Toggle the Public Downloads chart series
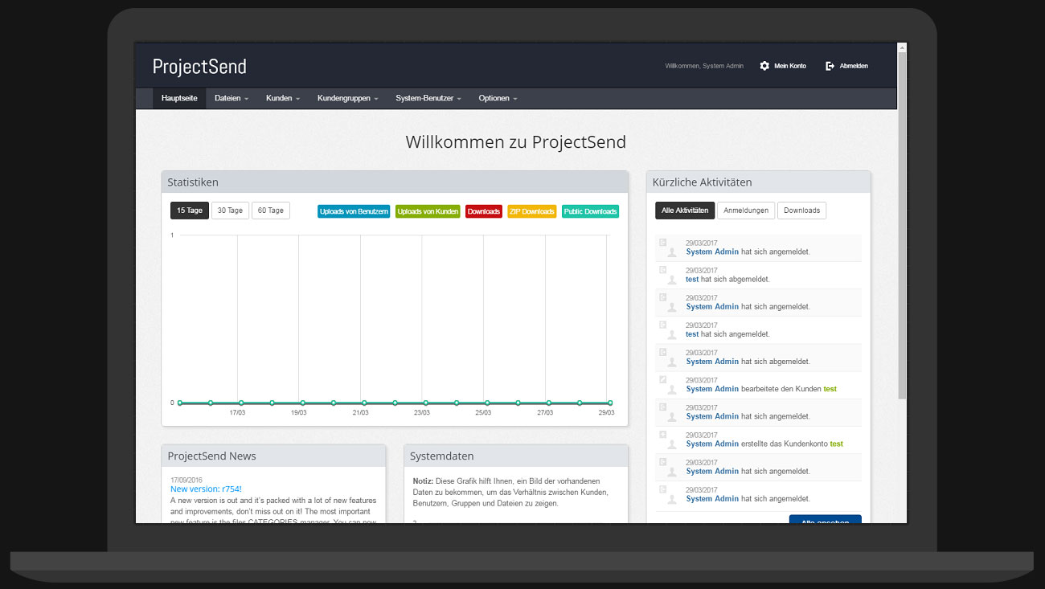1045x589 pixels. pos(591,211)
